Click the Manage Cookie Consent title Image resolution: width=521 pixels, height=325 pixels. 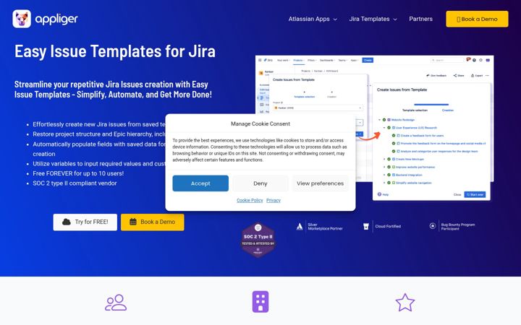[260, 123]
